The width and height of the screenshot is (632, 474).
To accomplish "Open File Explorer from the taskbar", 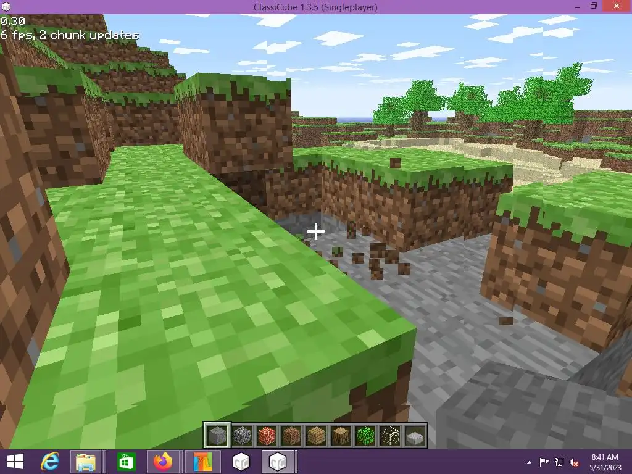I will click(x=85, y=462).
